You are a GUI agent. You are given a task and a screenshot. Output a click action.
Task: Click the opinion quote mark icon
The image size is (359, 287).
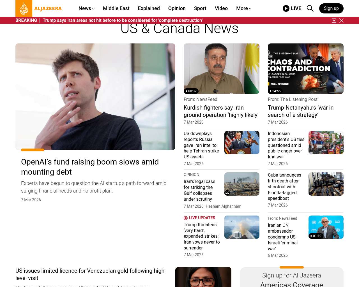pyautogui.click(x=227, y=193)
